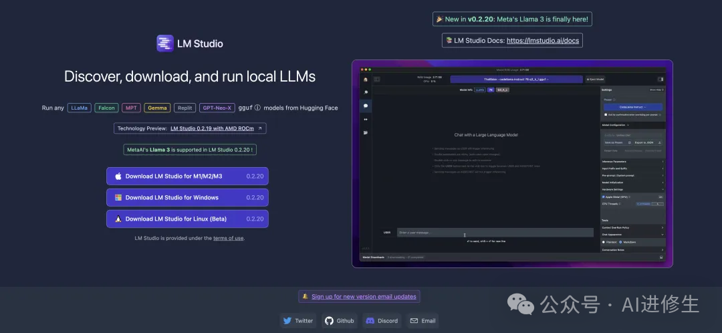Click Model Downloads label in preview bottom bar

tap(374, 257)
